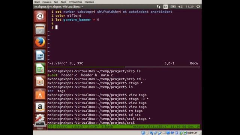240x135 pixels.
Task: Open the En keyboard layout indicator
Action: pyautogui.click(x=165, y=7)
